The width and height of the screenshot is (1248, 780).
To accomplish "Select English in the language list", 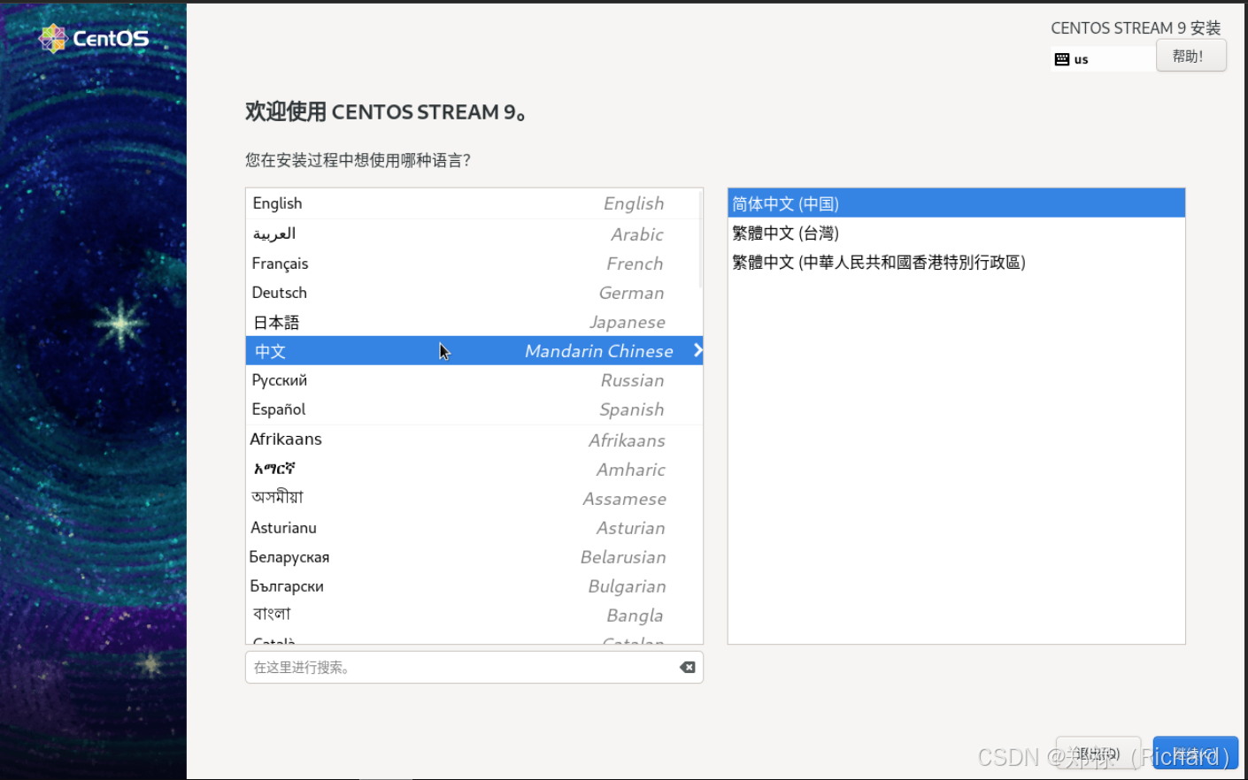I will point(474,203).
